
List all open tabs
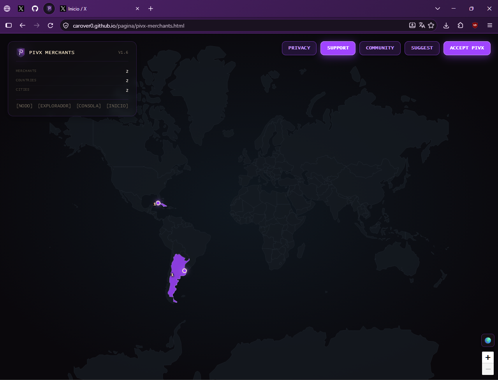[438, 9]
